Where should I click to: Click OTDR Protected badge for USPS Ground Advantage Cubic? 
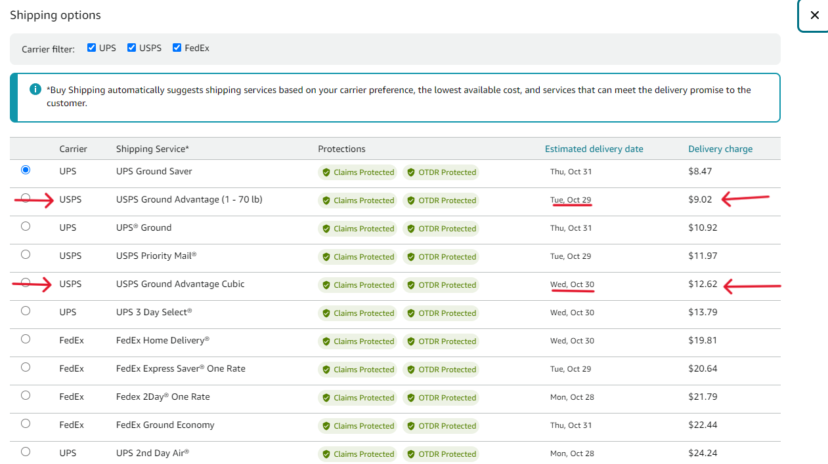point(441,285)
